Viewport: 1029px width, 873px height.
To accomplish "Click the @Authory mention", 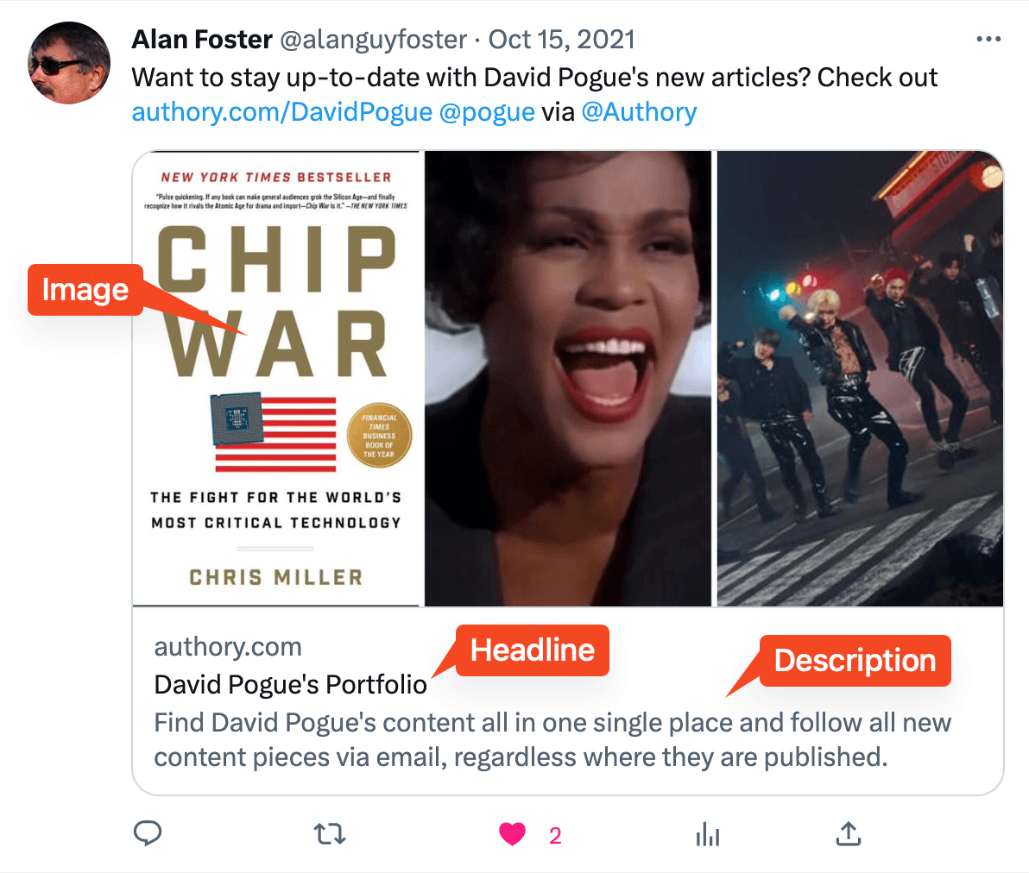I will [x=639, y=112].
